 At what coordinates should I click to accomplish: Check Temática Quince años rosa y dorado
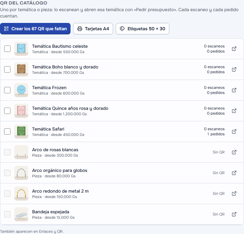[x=7, y=111]
